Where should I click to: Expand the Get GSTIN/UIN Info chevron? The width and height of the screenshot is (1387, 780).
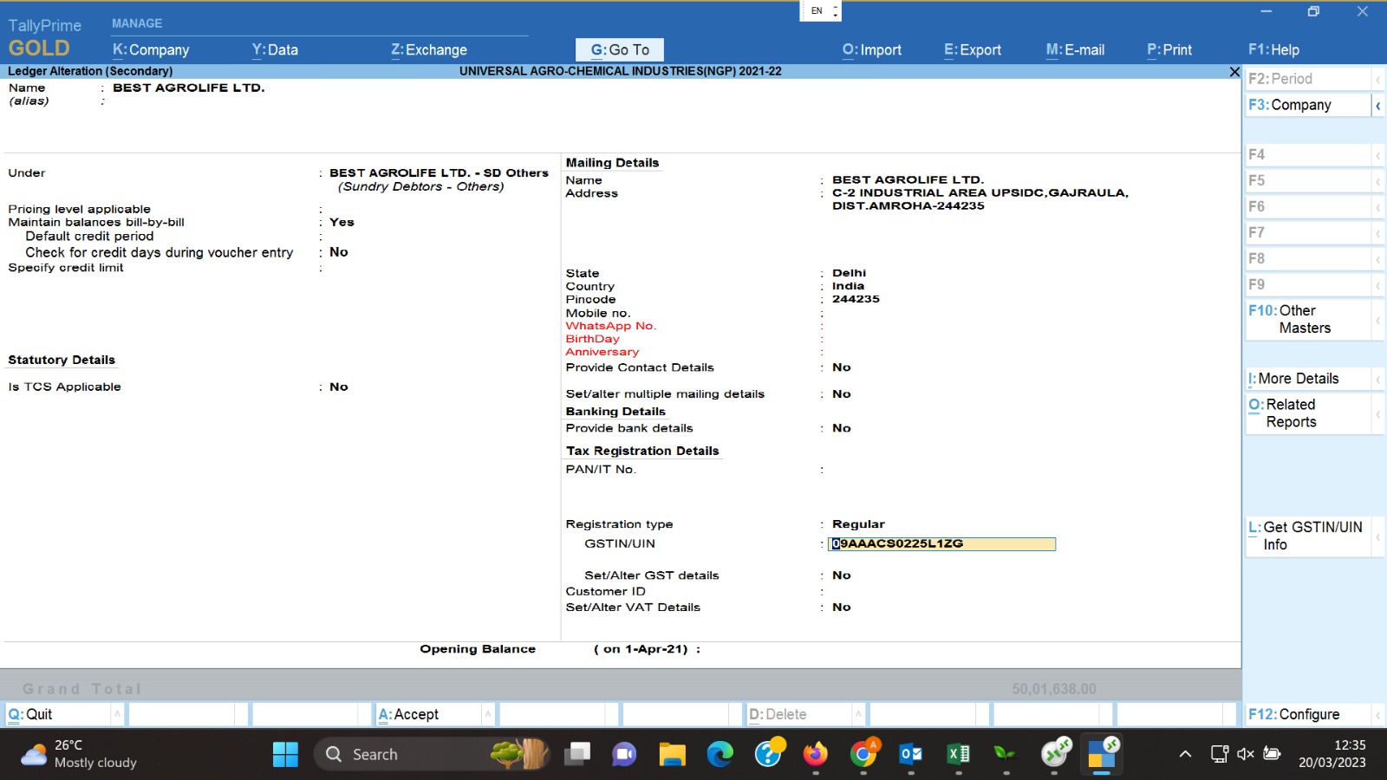pyautogui.click(x=1377, y=536)
